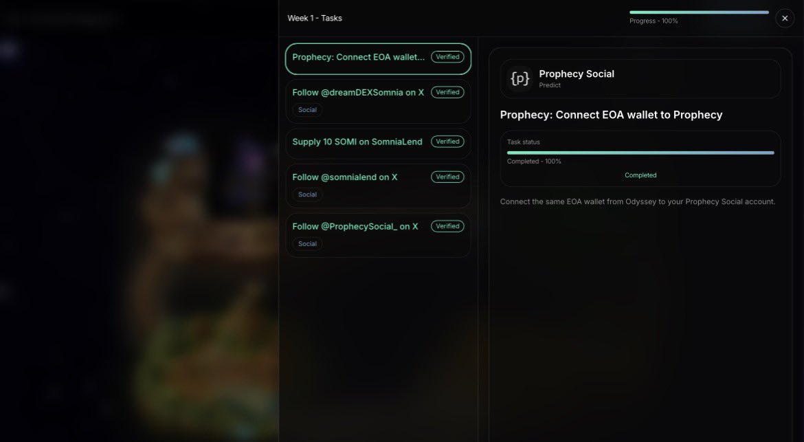804x442 pixels.
Task: Click Social tag under @ProphecySocial_ task
Action: click(307, 243)
